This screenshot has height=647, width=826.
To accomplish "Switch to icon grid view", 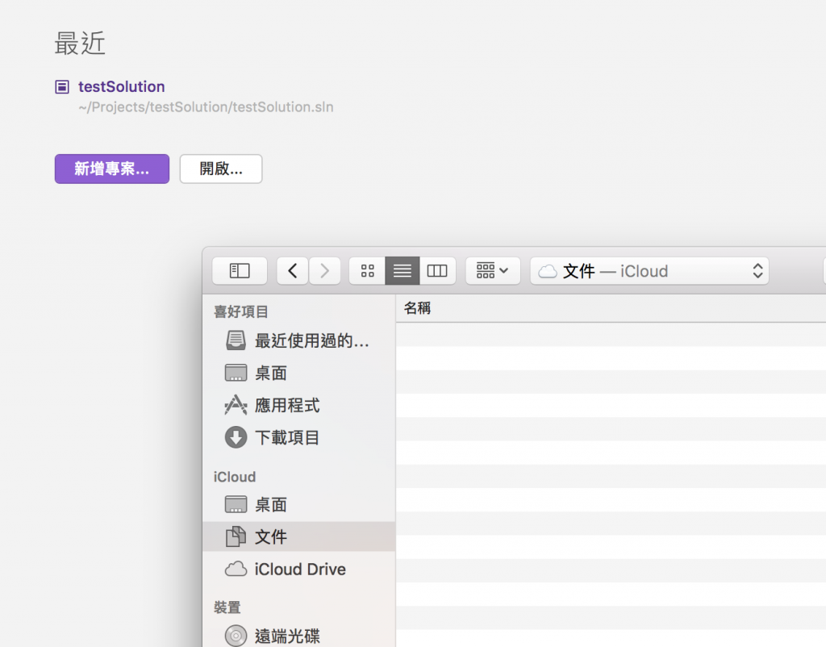I will tap(367, 271).
